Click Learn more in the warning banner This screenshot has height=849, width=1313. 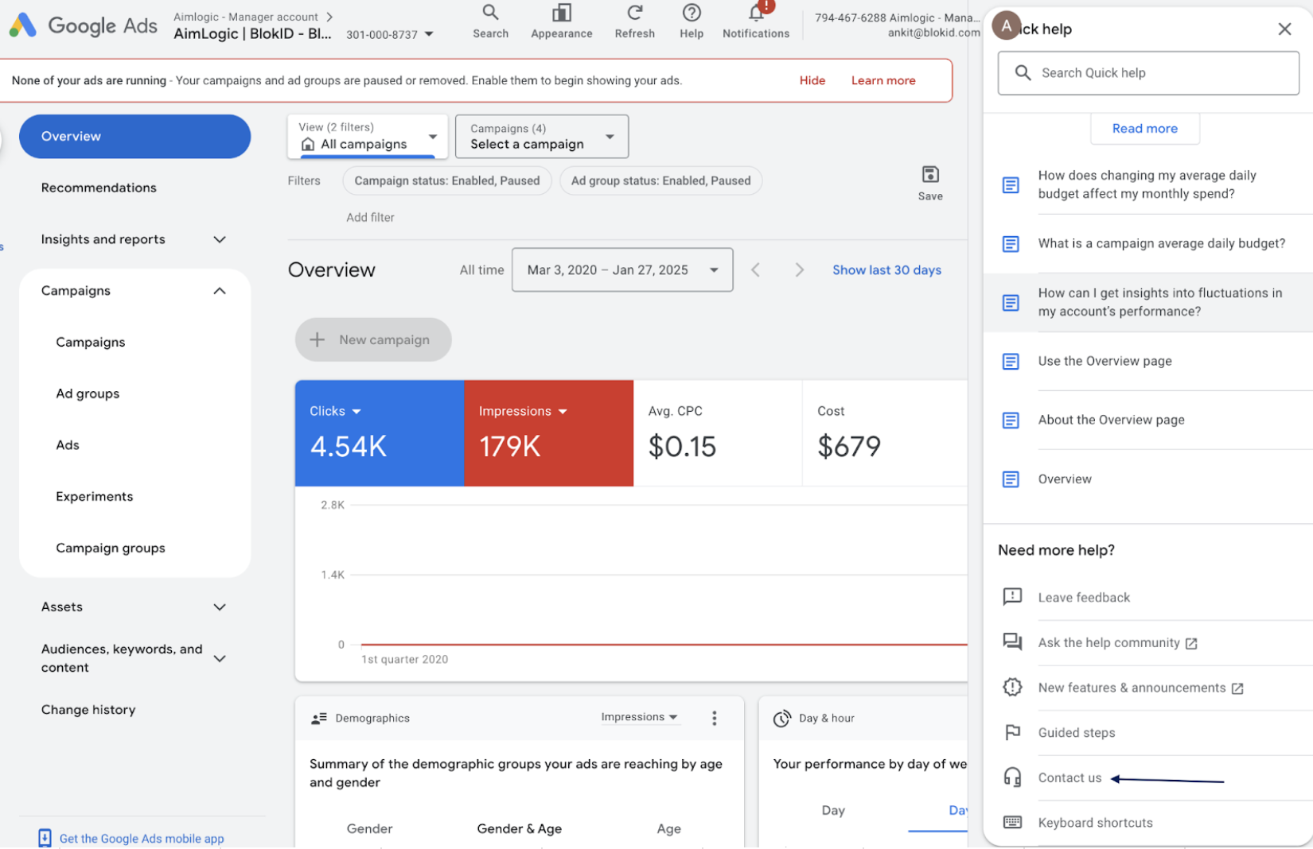[x=883, y=80]
